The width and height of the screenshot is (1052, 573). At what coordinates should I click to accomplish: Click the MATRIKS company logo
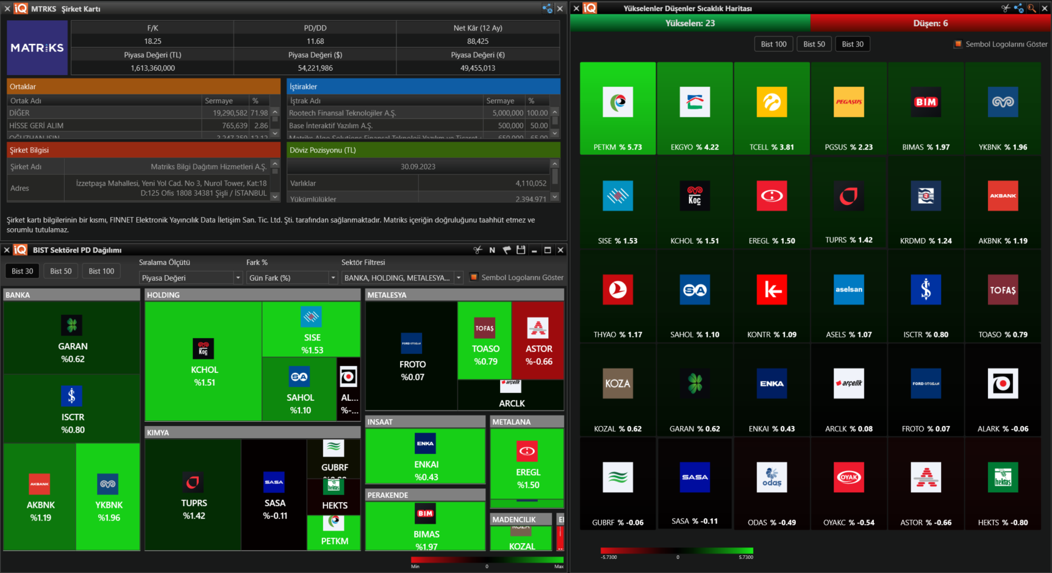[x=37, y=48]
